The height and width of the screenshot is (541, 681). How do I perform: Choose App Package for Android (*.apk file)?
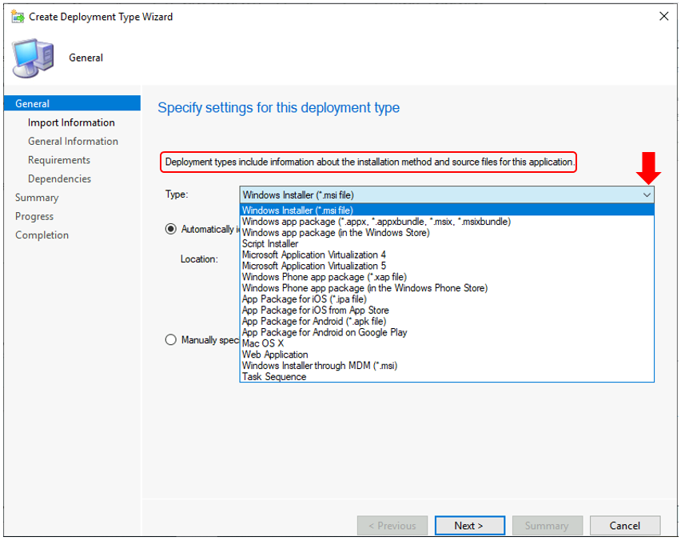click(447, 322)
